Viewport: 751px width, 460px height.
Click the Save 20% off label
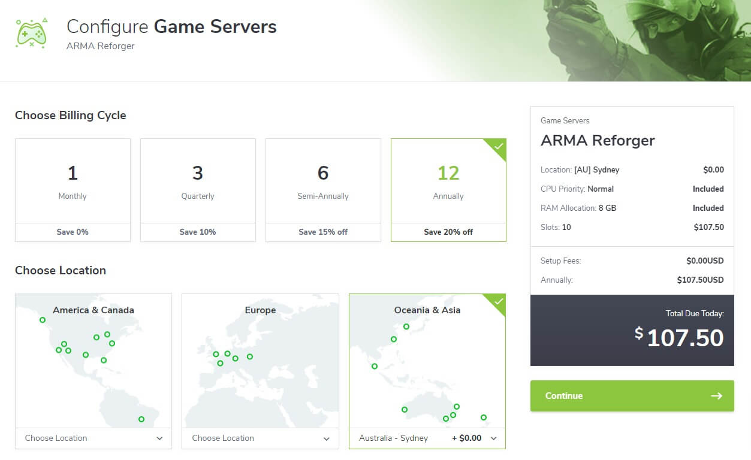(448, 232)
